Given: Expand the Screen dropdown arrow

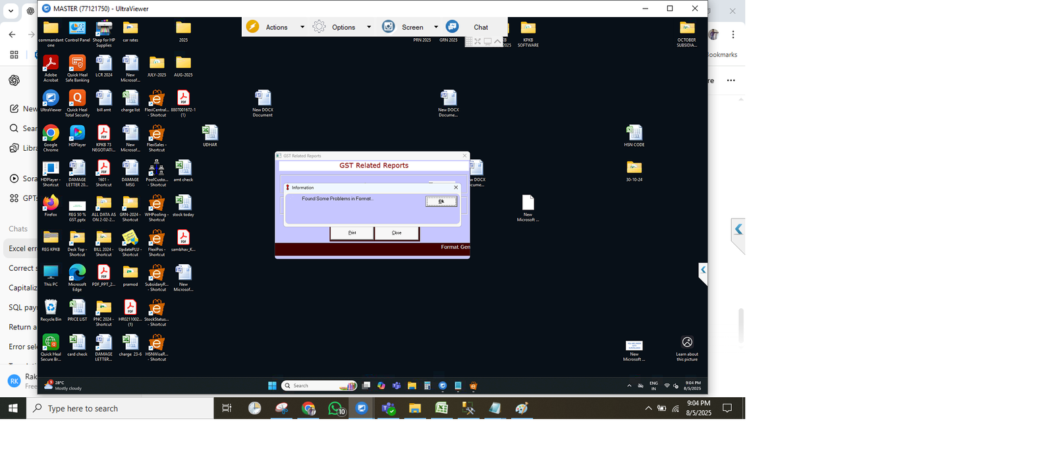Looking at the screenshot, I should (435, 27).
